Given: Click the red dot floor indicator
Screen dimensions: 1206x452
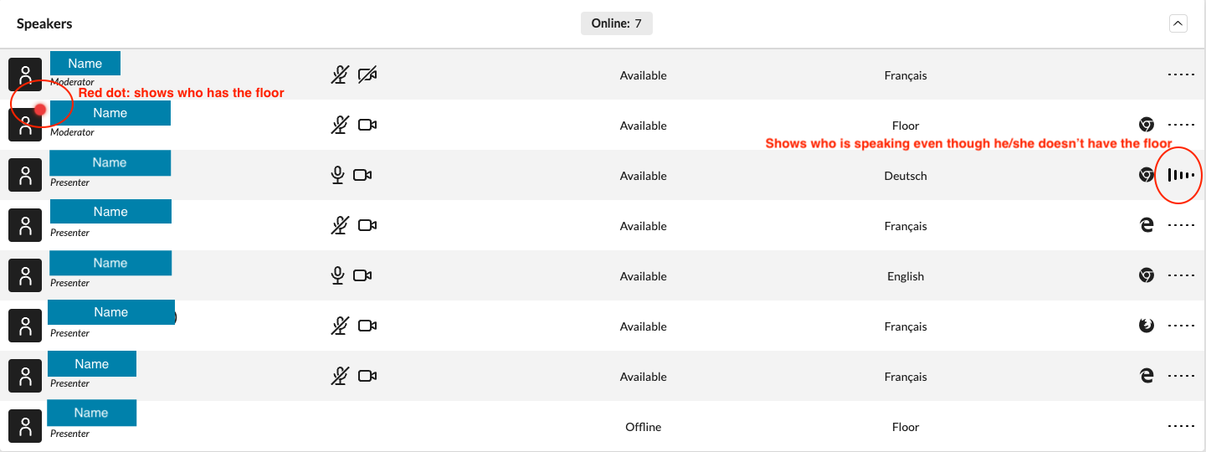Looking at the screenshot, I should click(40, 110).
